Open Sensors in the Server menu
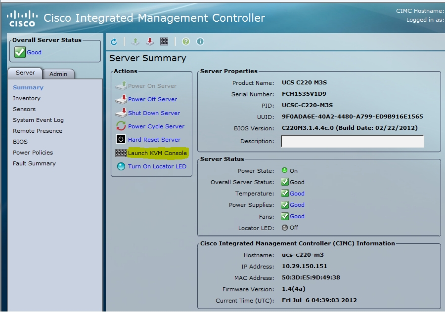Viewport: 445px width, 312px height. point(24,109)
